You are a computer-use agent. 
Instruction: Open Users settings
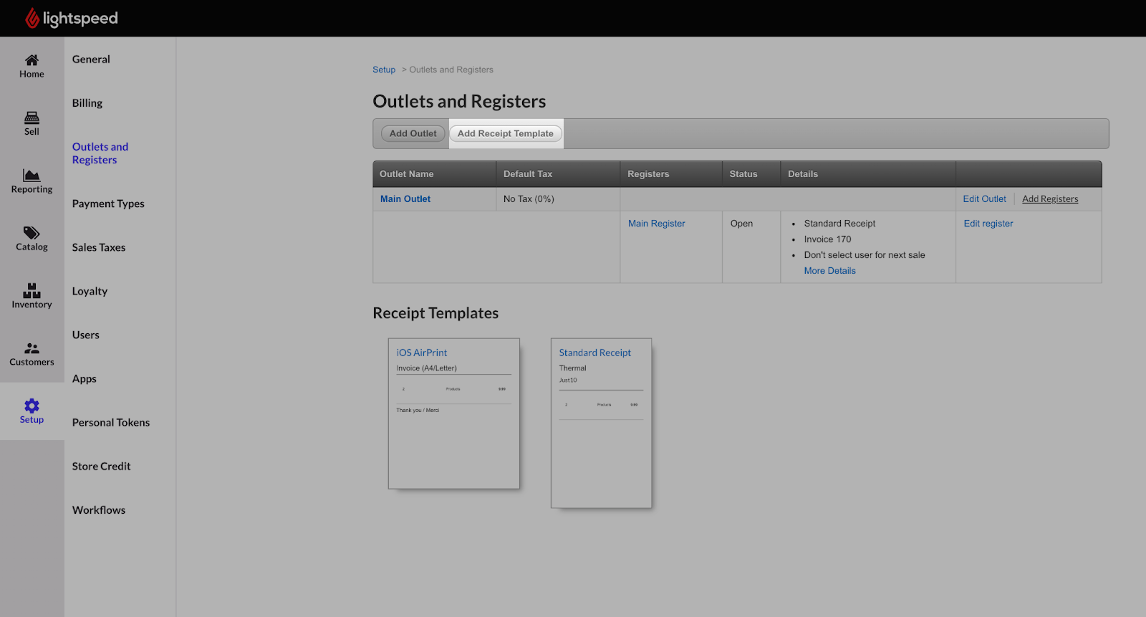pos(86,335)
